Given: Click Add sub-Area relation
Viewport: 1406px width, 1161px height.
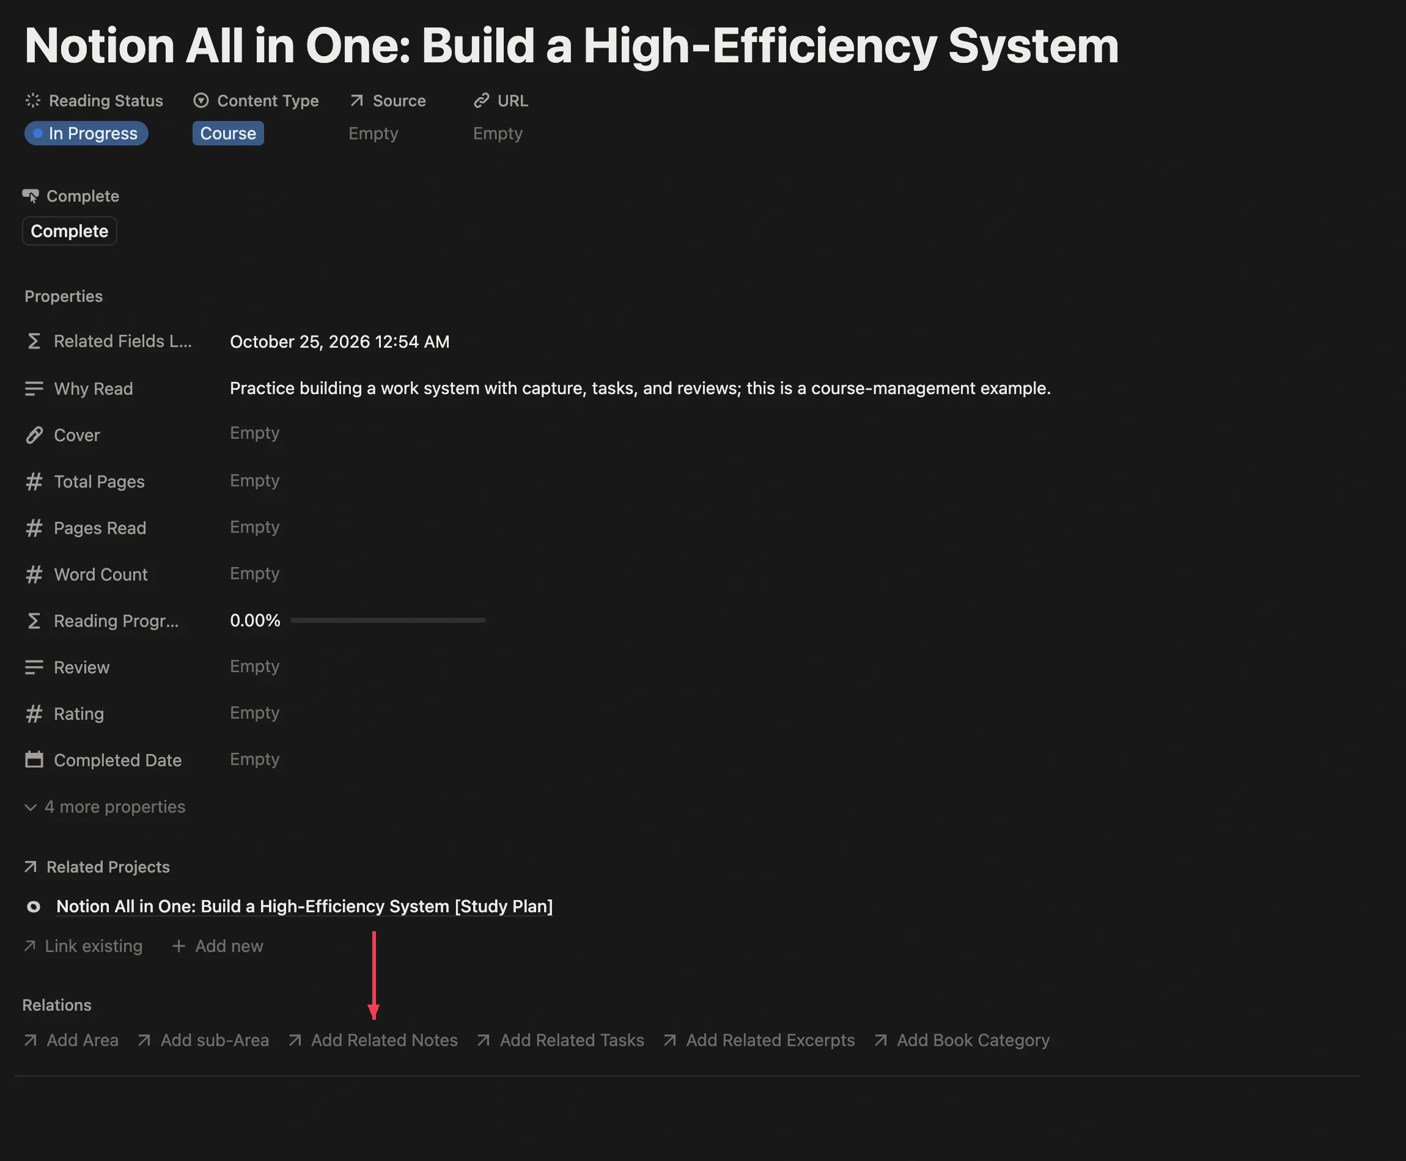Looking at the screenshot, I should coord(203,1040).
